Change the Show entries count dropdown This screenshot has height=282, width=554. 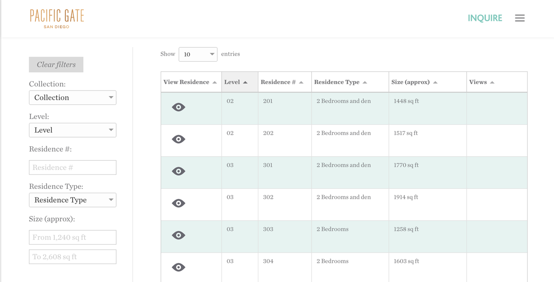(x=198, y=54)
